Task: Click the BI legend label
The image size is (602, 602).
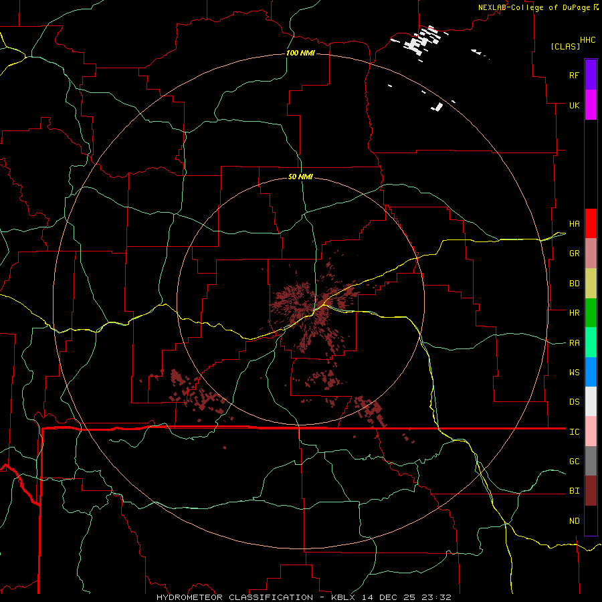Action: pos(574,491)
